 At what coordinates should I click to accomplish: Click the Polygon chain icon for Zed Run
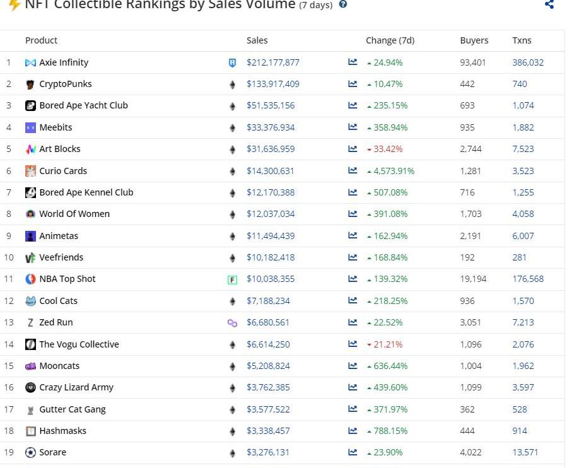232,323
